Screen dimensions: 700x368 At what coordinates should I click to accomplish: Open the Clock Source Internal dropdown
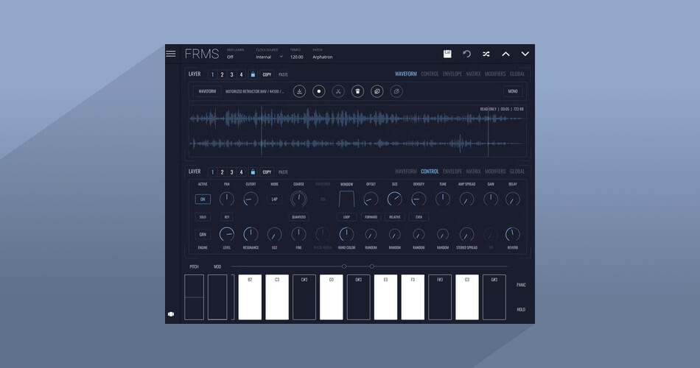point(269,57)
